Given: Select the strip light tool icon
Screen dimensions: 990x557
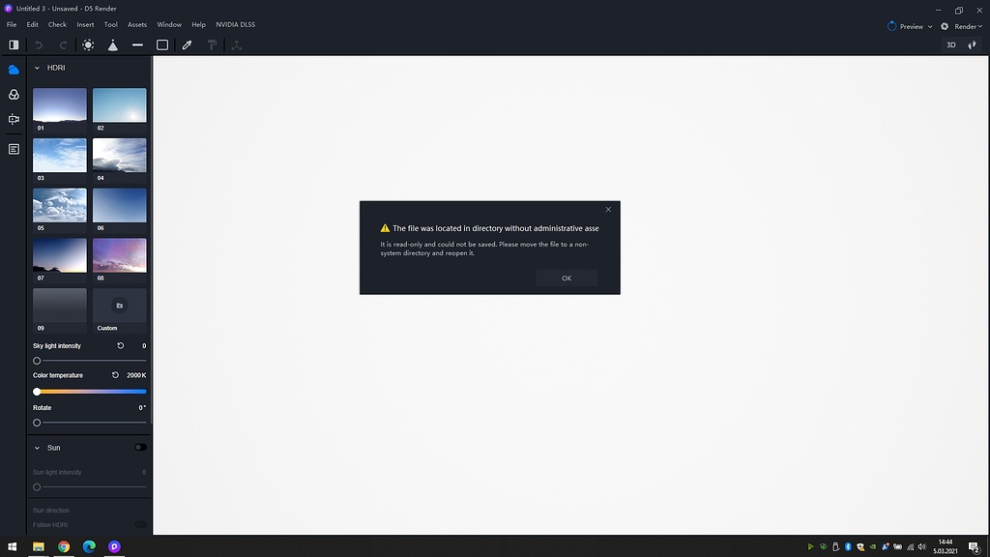Looking at the screenshot, I should click(x=137, y=44).
